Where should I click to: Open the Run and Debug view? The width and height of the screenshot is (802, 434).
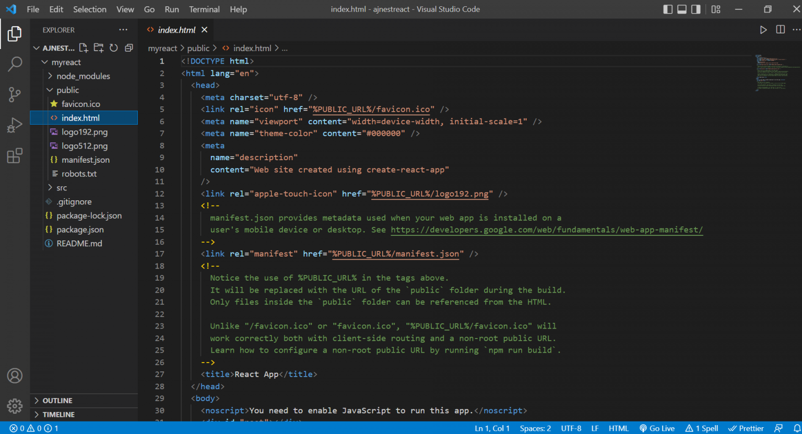[15, 125]
